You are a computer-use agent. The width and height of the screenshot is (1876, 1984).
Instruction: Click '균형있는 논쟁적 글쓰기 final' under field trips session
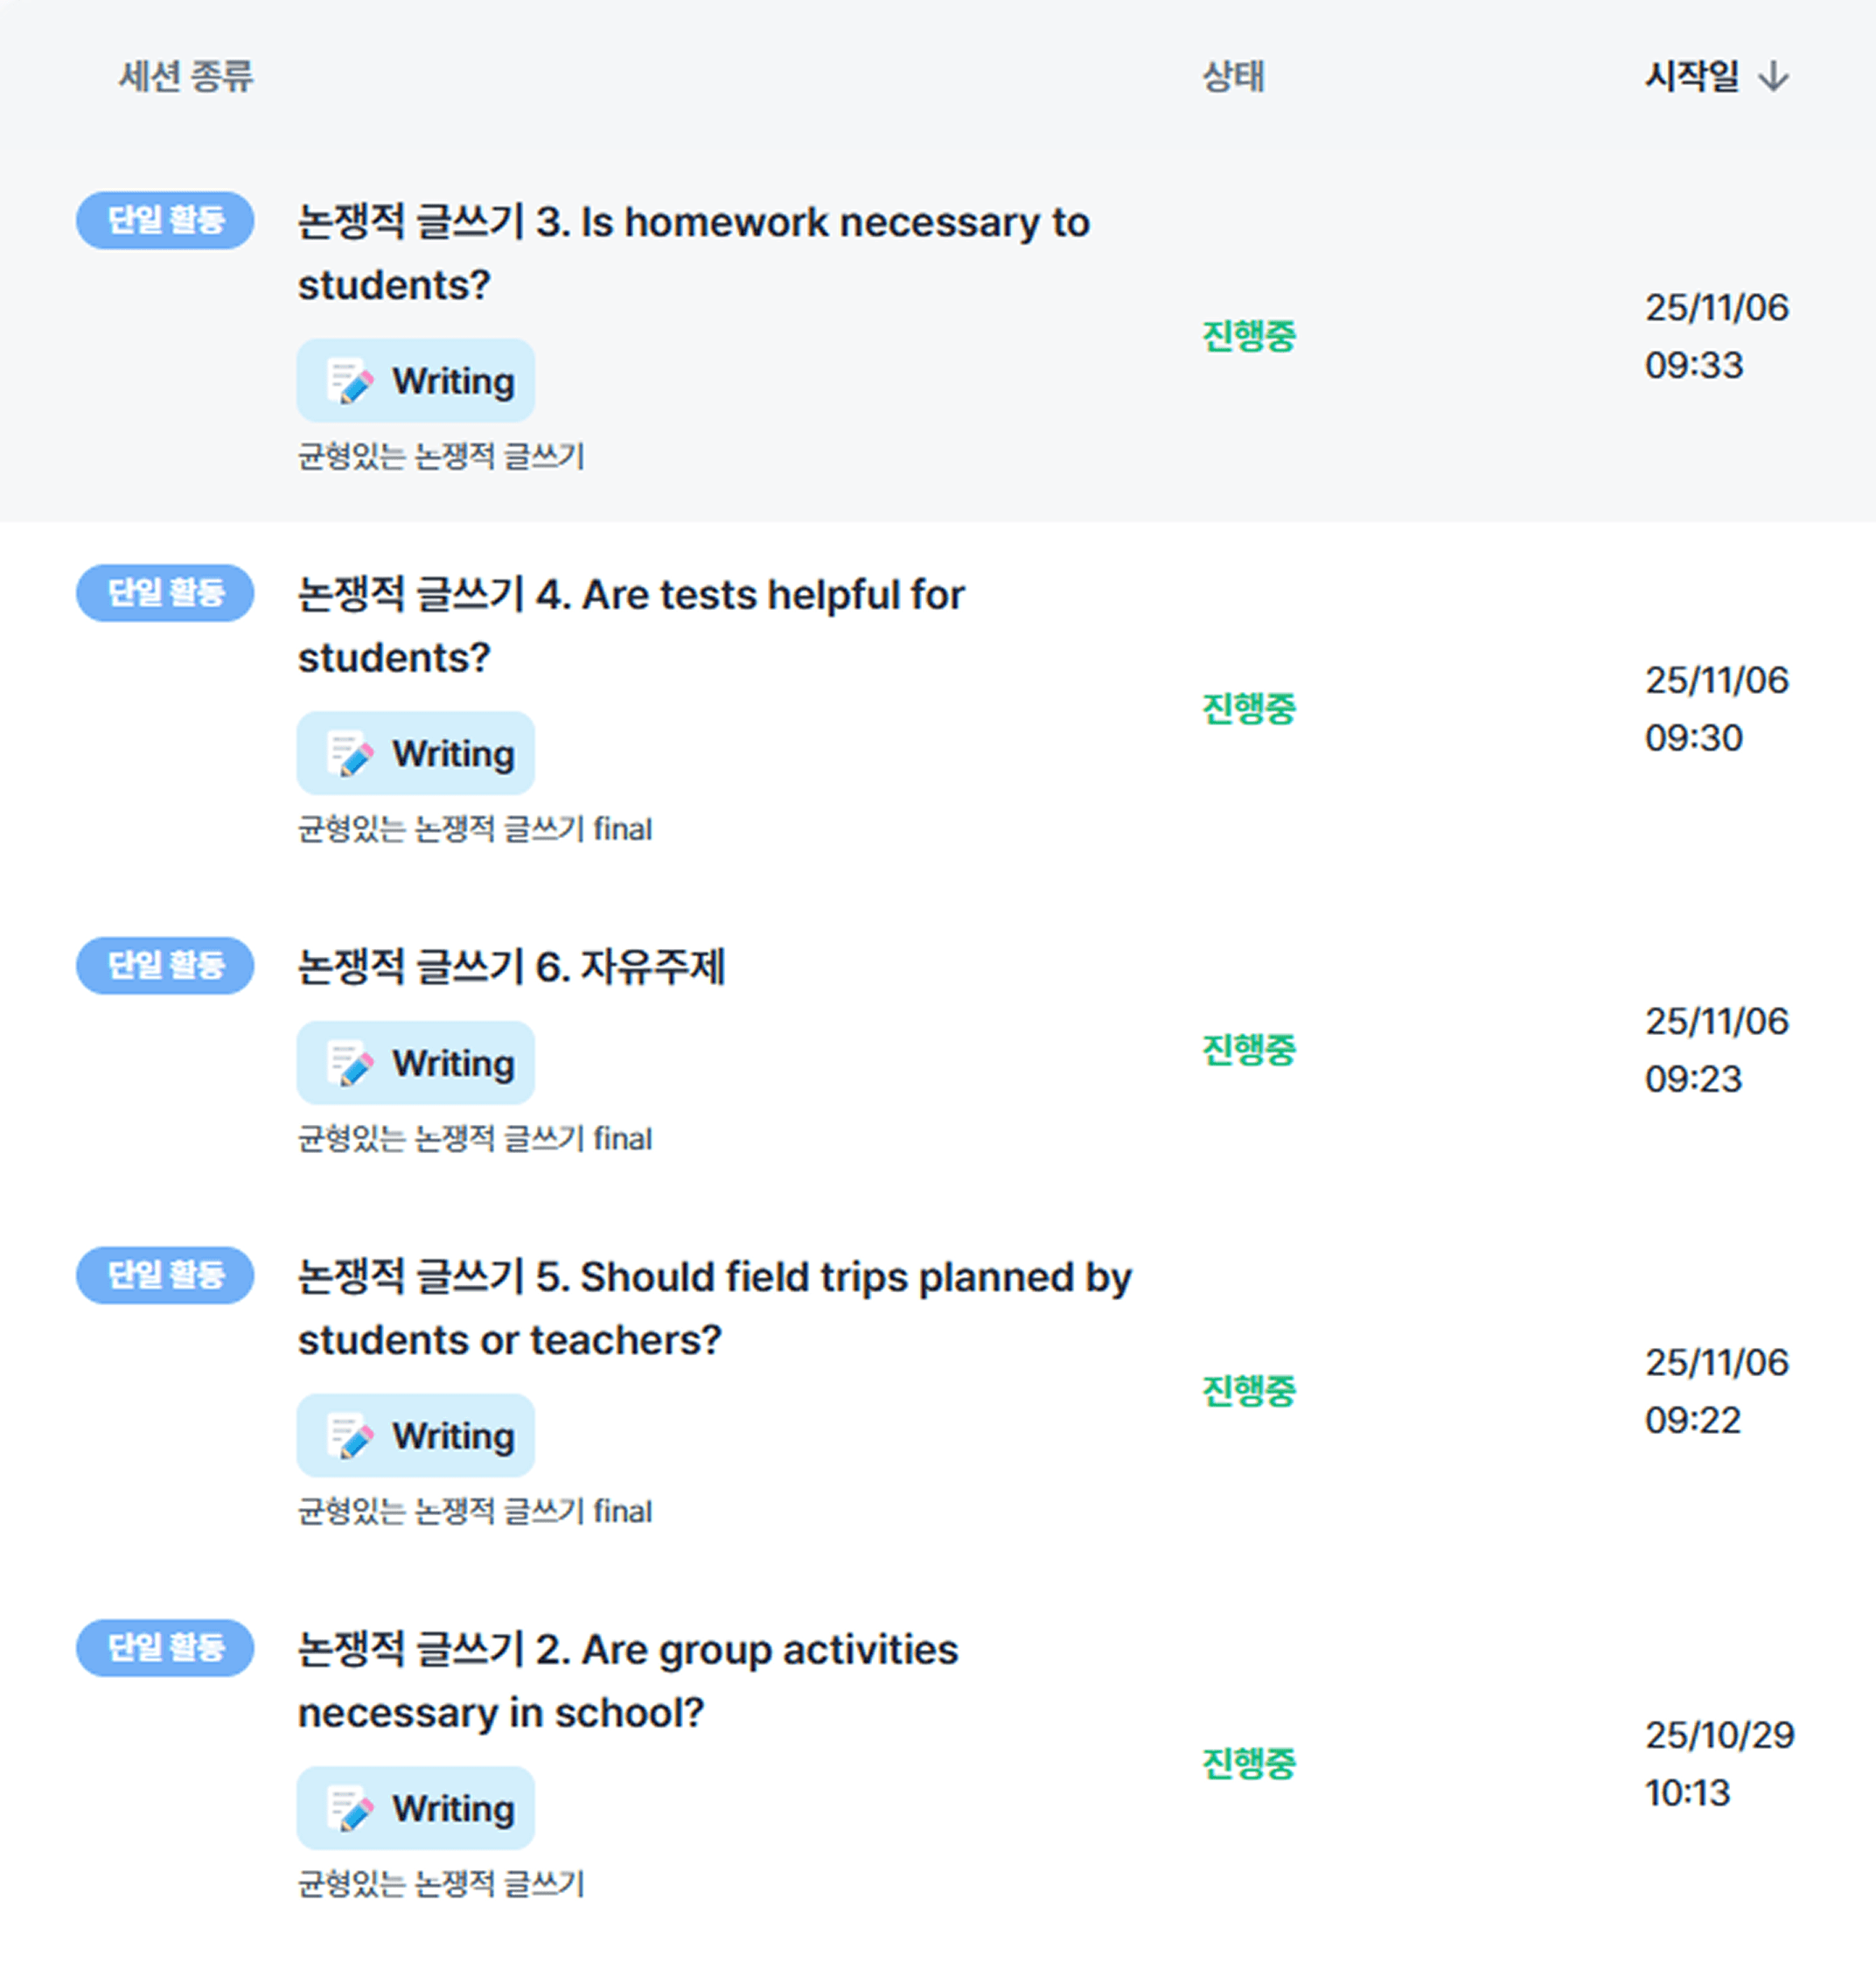tap(475, 1511)
